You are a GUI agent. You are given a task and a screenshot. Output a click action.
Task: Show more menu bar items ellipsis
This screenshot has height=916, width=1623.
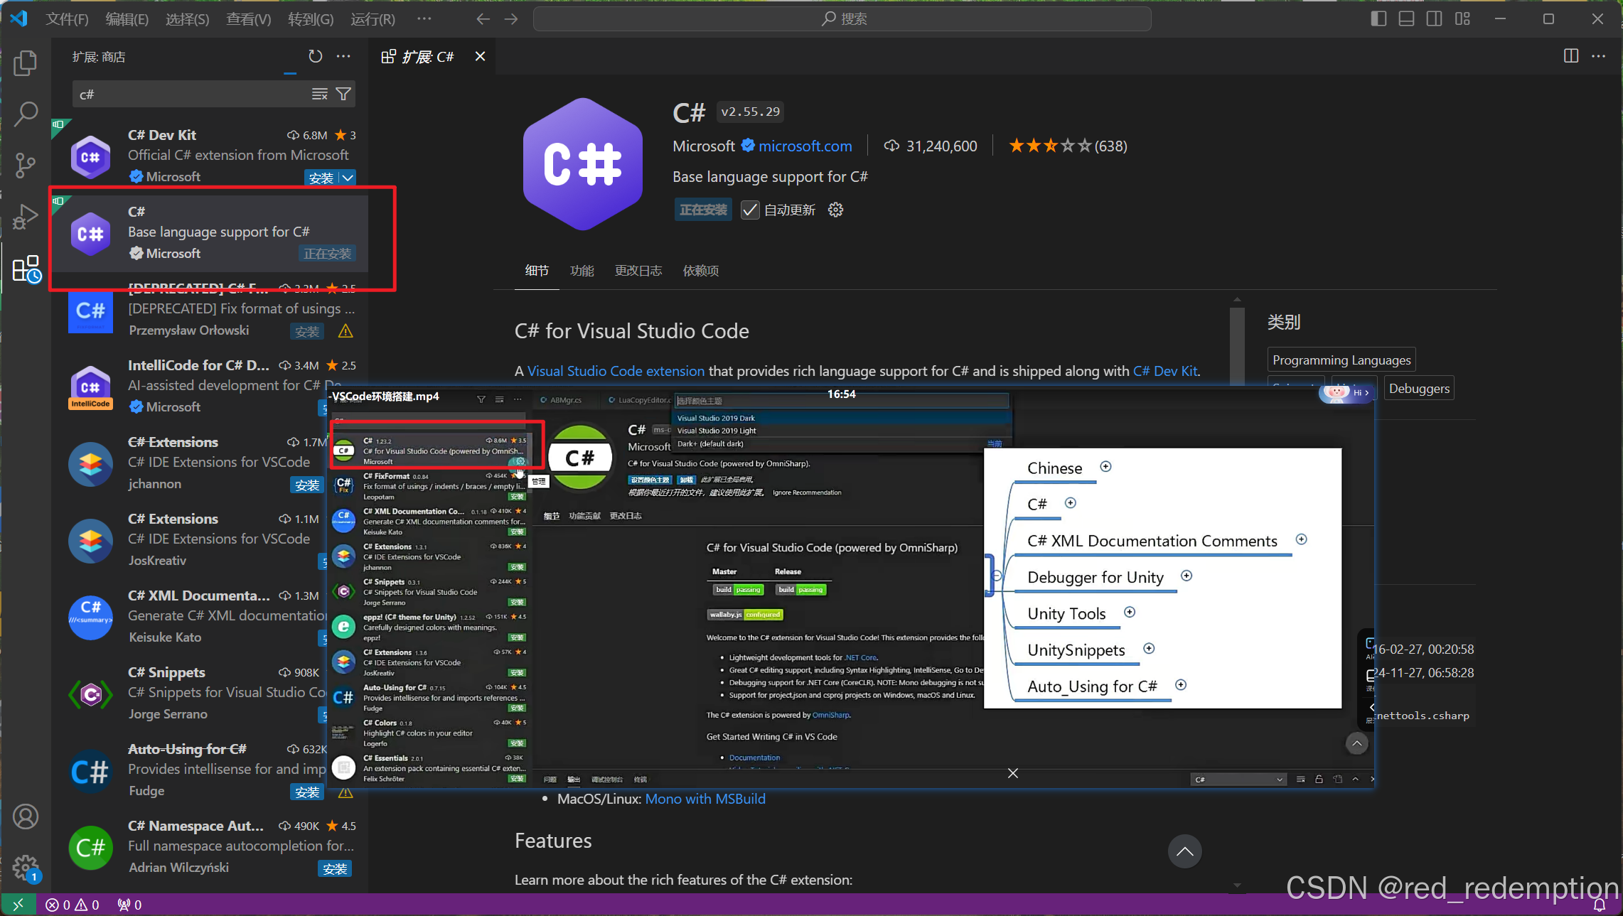424,19
